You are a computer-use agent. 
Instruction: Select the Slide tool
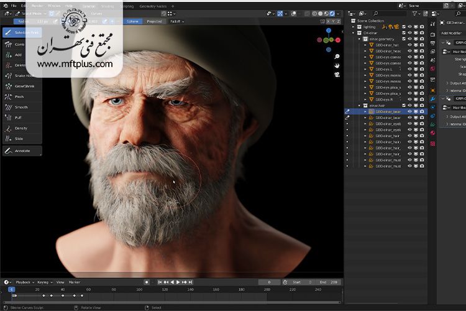pyautogui.click(x=22, y=139)
